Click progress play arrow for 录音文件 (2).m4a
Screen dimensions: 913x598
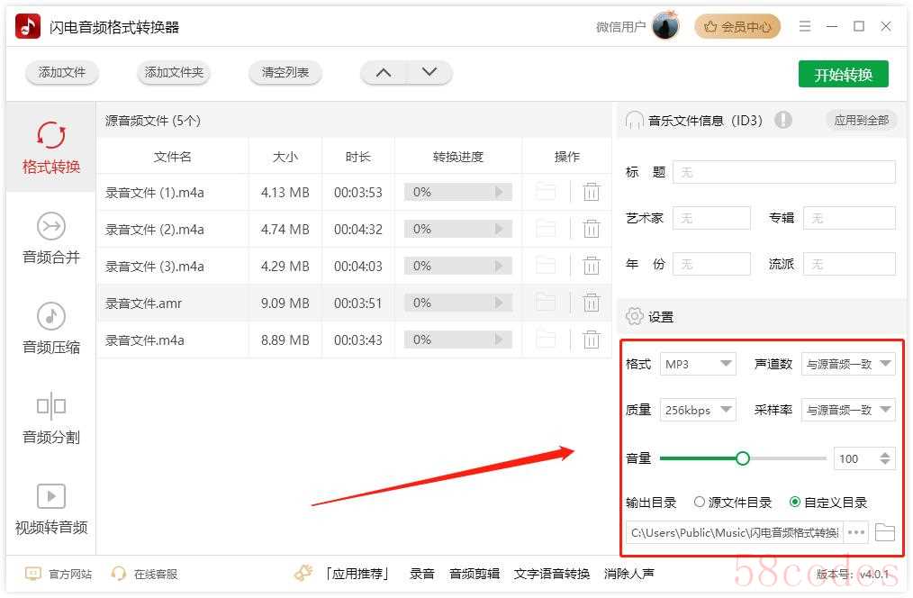point(499,229)
